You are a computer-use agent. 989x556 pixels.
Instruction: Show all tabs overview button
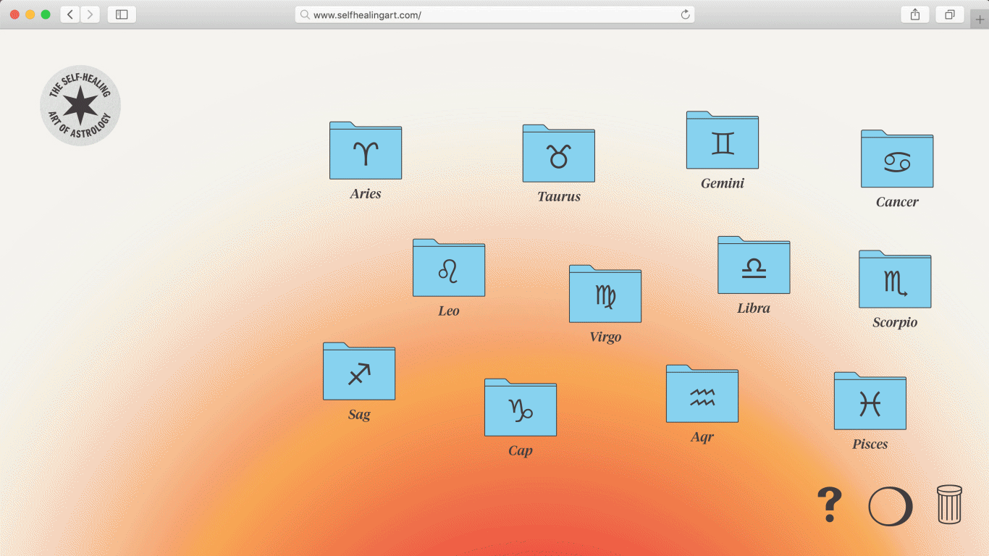(950, 14)
